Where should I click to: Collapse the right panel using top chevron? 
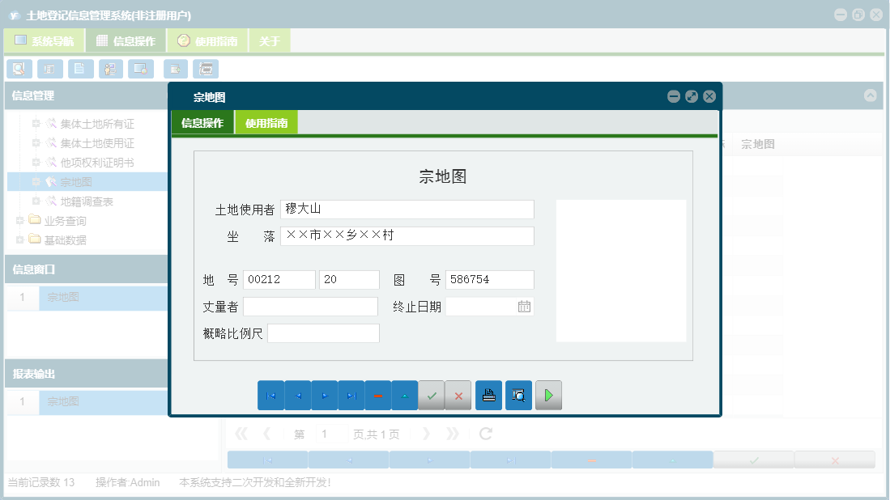(871, 95)
